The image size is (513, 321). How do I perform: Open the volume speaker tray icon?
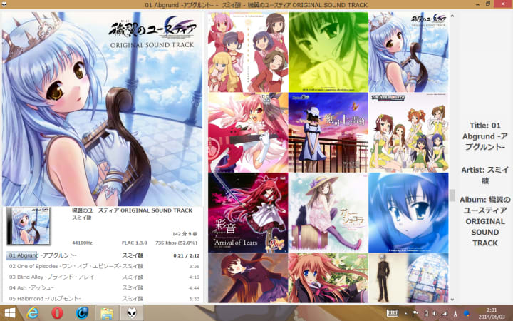coord(435,313)
